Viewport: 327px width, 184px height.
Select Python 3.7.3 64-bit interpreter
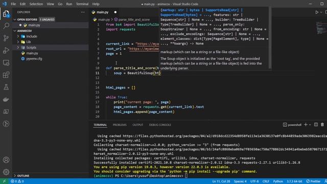(294, 181)
